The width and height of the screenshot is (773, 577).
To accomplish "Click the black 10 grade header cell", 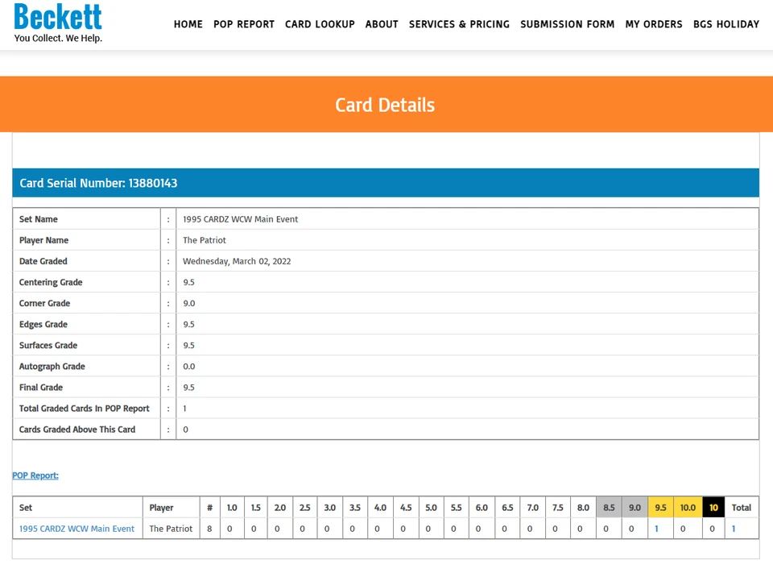I will [713, 508].
